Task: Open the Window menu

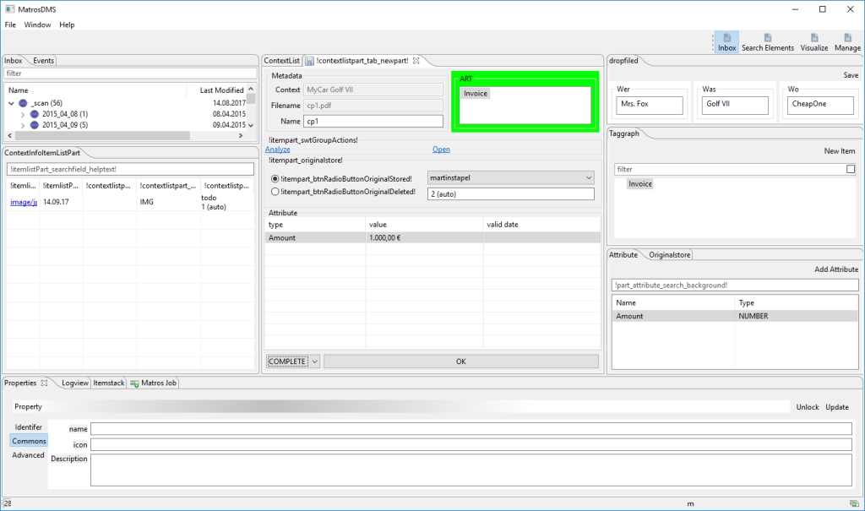Action: point(35,24)
